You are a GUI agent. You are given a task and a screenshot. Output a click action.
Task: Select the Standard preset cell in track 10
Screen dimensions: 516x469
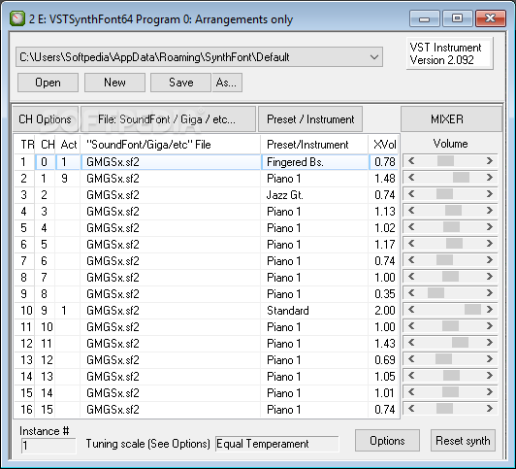tap(314, 311)
